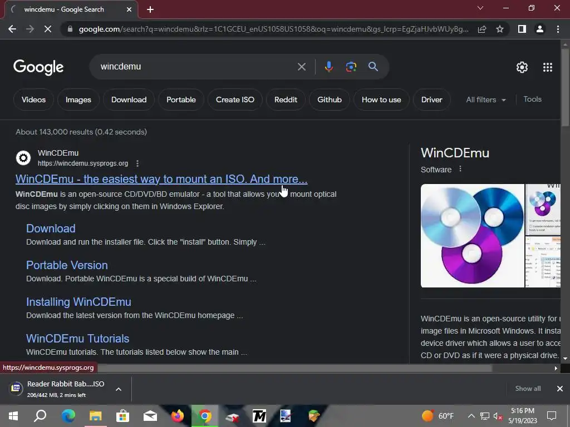Click the horizontal page scrollbar
The width and height of the screenshot is (570, 427).
pos(294,368)
